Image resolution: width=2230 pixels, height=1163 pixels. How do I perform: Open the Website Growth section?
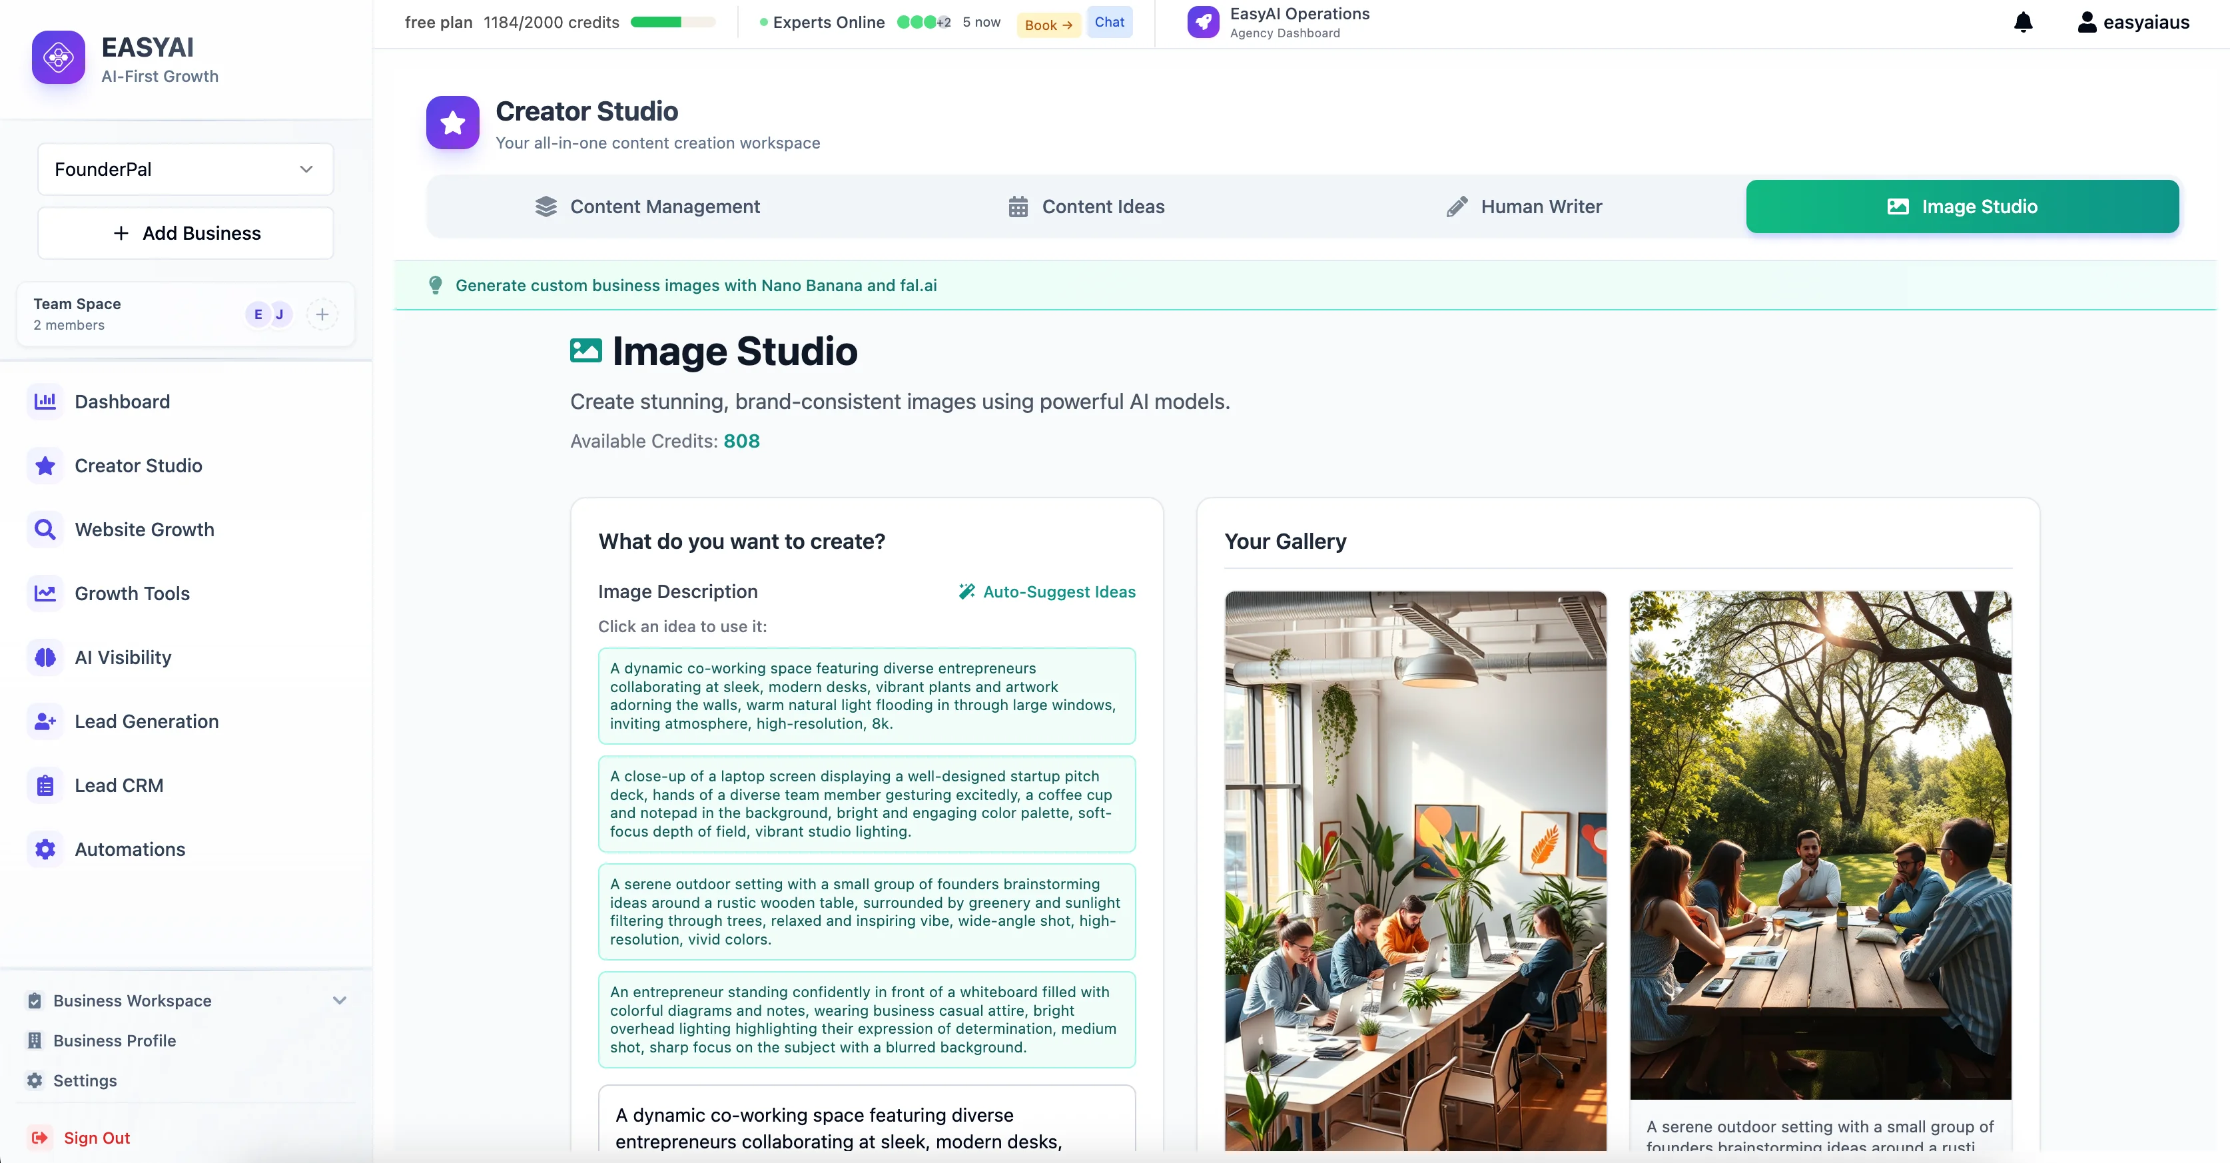pos(144,529)
